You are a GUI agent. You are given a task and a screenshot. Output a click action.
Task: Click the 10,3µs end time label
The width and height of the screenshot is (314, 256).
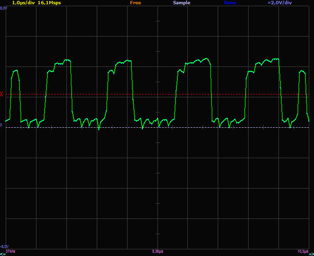pos(302,250)
